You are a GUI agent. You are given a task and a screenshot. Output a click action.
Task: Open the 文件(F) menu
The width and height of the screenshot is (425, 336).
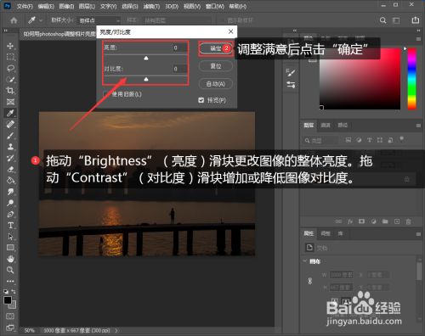[x=25, y=6]
